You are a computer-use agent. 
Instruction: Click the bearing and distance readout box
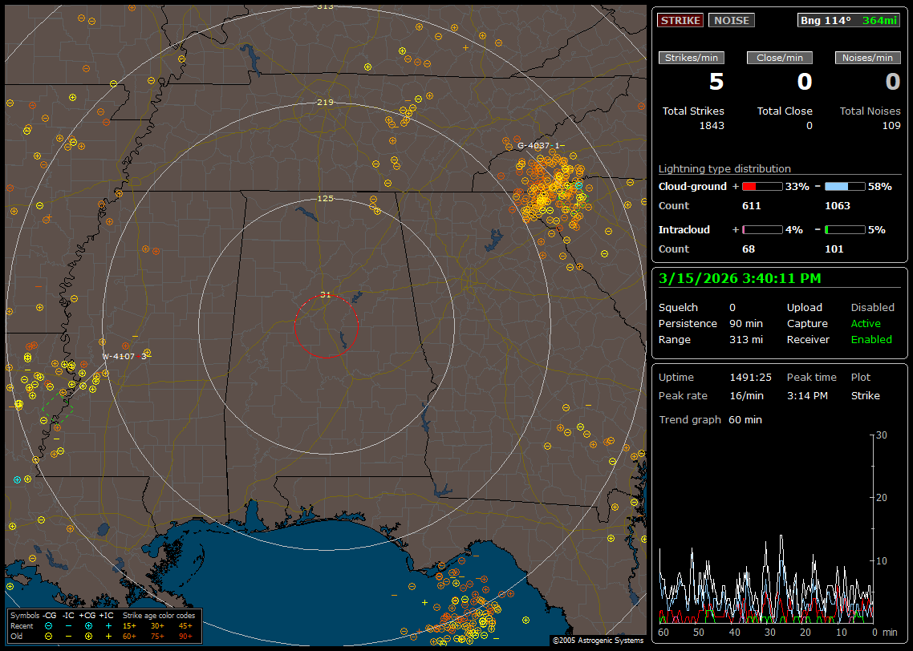click(849, 21)
